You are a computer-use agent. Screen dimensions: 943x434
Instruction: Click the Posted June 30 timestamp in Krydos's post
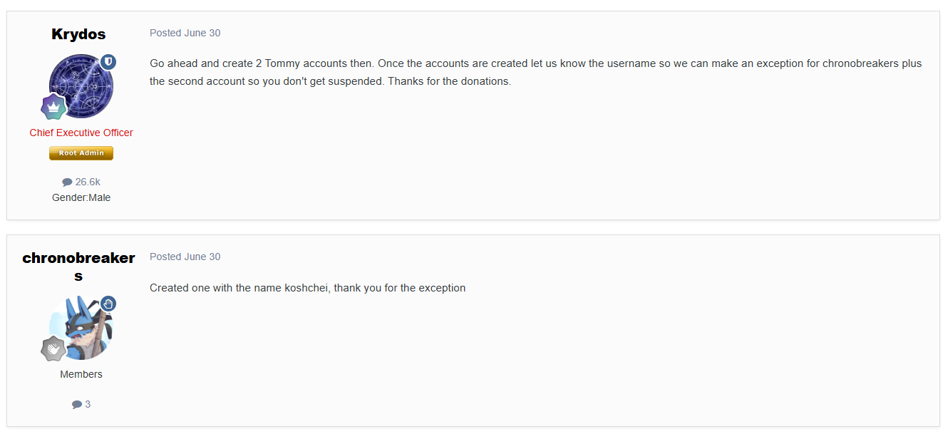[x=185, y=33]
